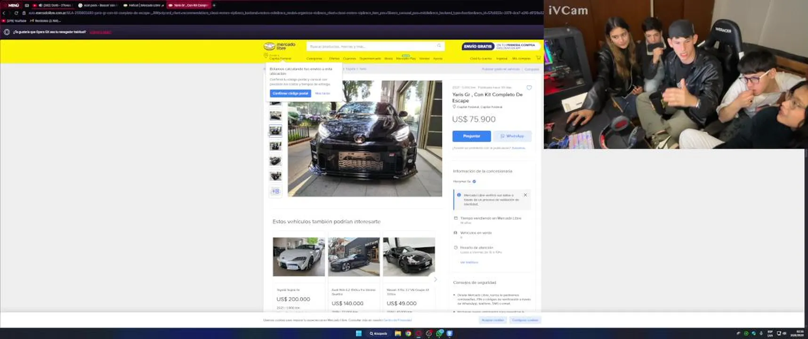Open the Cupones menu item
This screenshot has height=339, width=808.
pos(349,58)
